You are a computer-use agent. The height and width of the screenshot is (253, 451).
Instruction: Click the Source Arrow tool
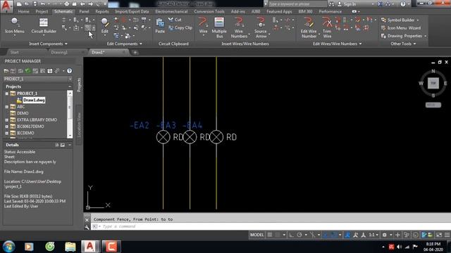coord(261,27)
